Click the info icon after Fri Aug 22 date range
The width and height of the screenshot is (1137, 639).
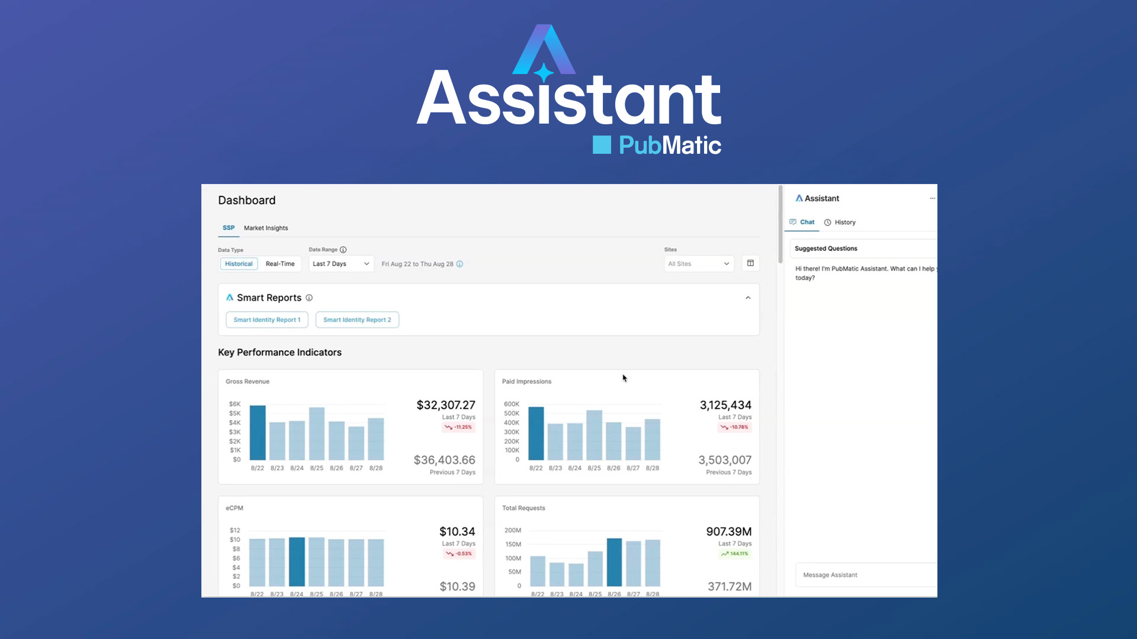point(460,264)
